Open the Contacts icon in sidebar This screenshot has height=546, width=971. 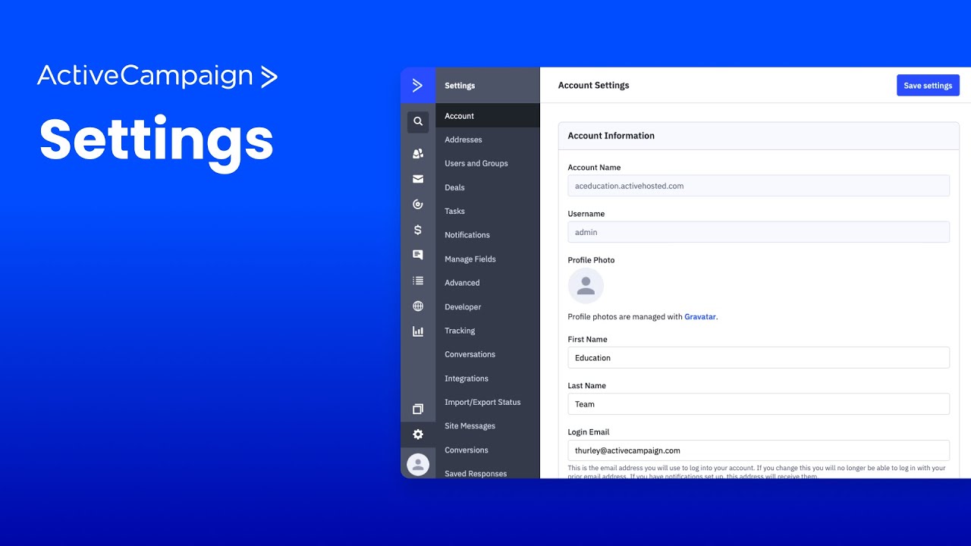(x=418, y=153)
